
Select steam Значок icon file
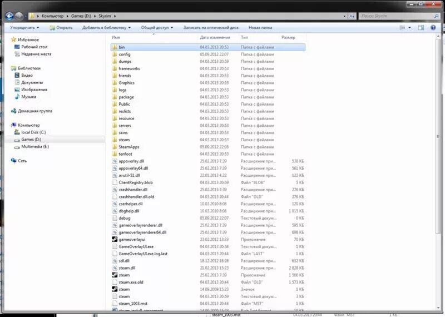(x=115, y=289)
